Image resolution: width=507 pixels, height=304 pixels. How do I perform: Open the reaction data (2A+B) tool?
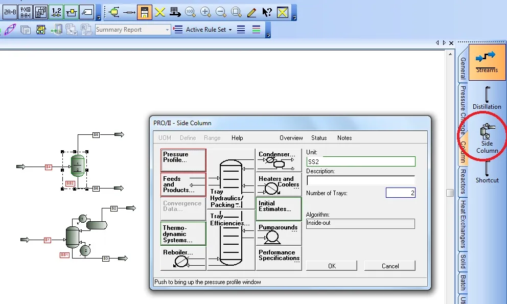10,12
